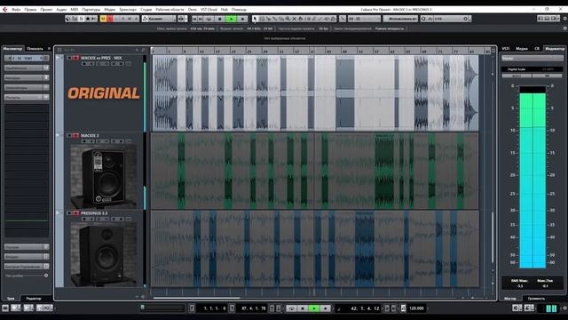
Task: Switch to the Редактор tab at bottom left
Action: pos(34,299)
